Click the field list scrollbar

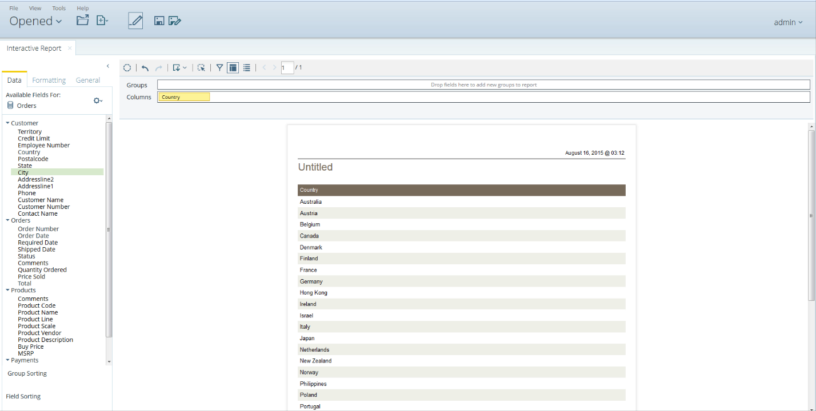pyautogui.click(x=110, y=229)
